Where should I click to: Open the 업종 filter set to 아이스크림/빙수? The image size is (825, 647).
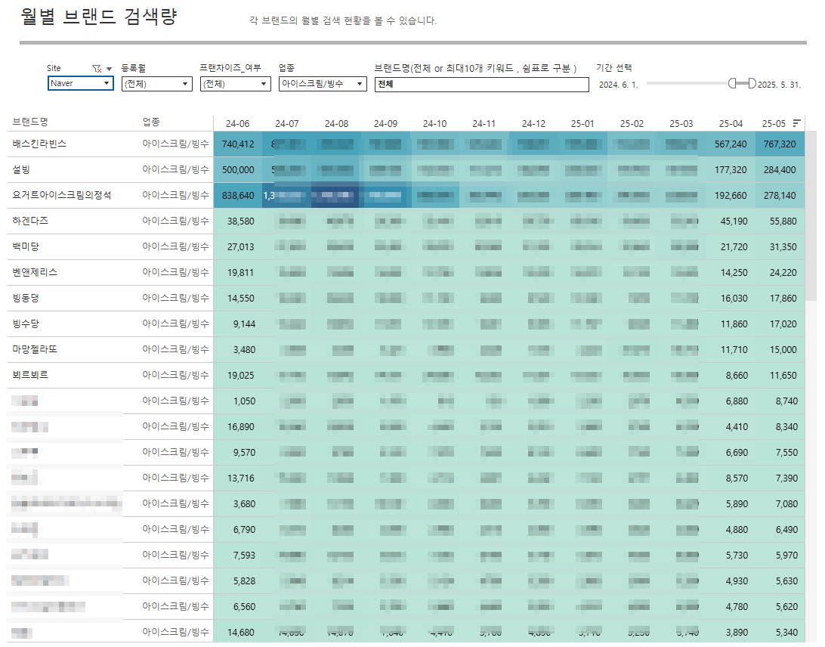[323, 84]
